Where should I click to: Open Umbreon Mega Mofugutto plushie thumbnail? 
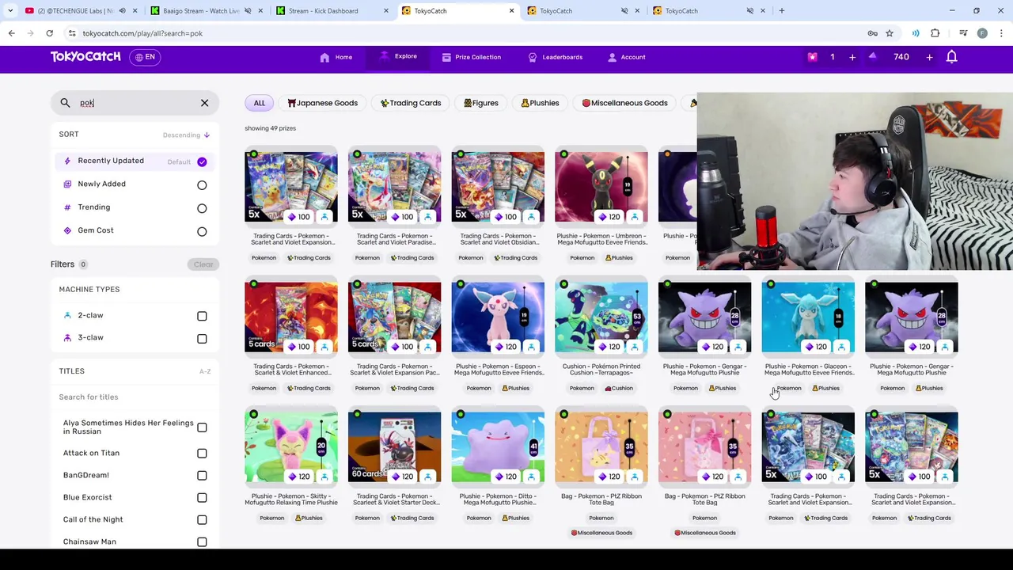pos(601,187)
